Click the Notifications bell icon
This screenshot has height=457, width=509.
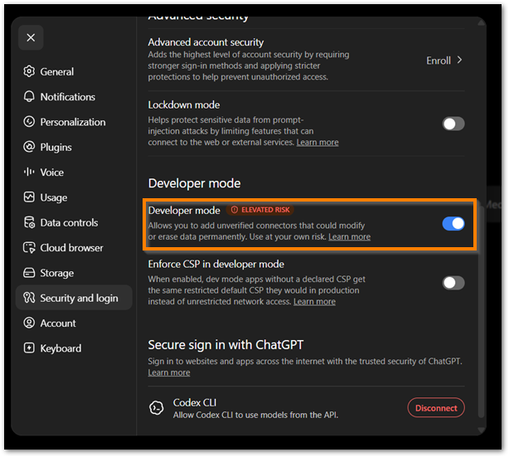pyautogui.click(x=29, y=96)
